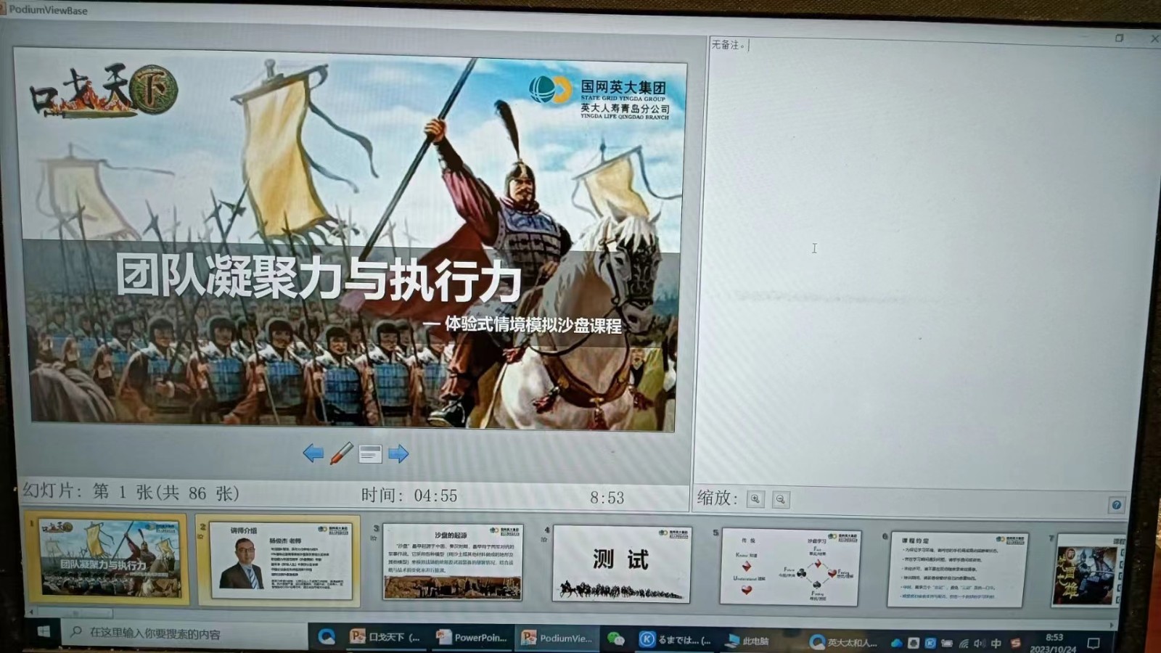The width and height of the screenshot is (1161, 653).
Task: Jump to slide 2 讲师介绍 thumbnail
Action: pyautogui.click(x=279, y=561)
